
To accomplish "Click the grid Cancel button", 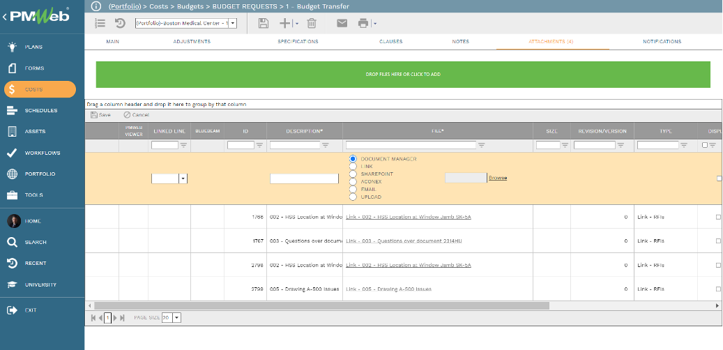I will tap(137, 115).
